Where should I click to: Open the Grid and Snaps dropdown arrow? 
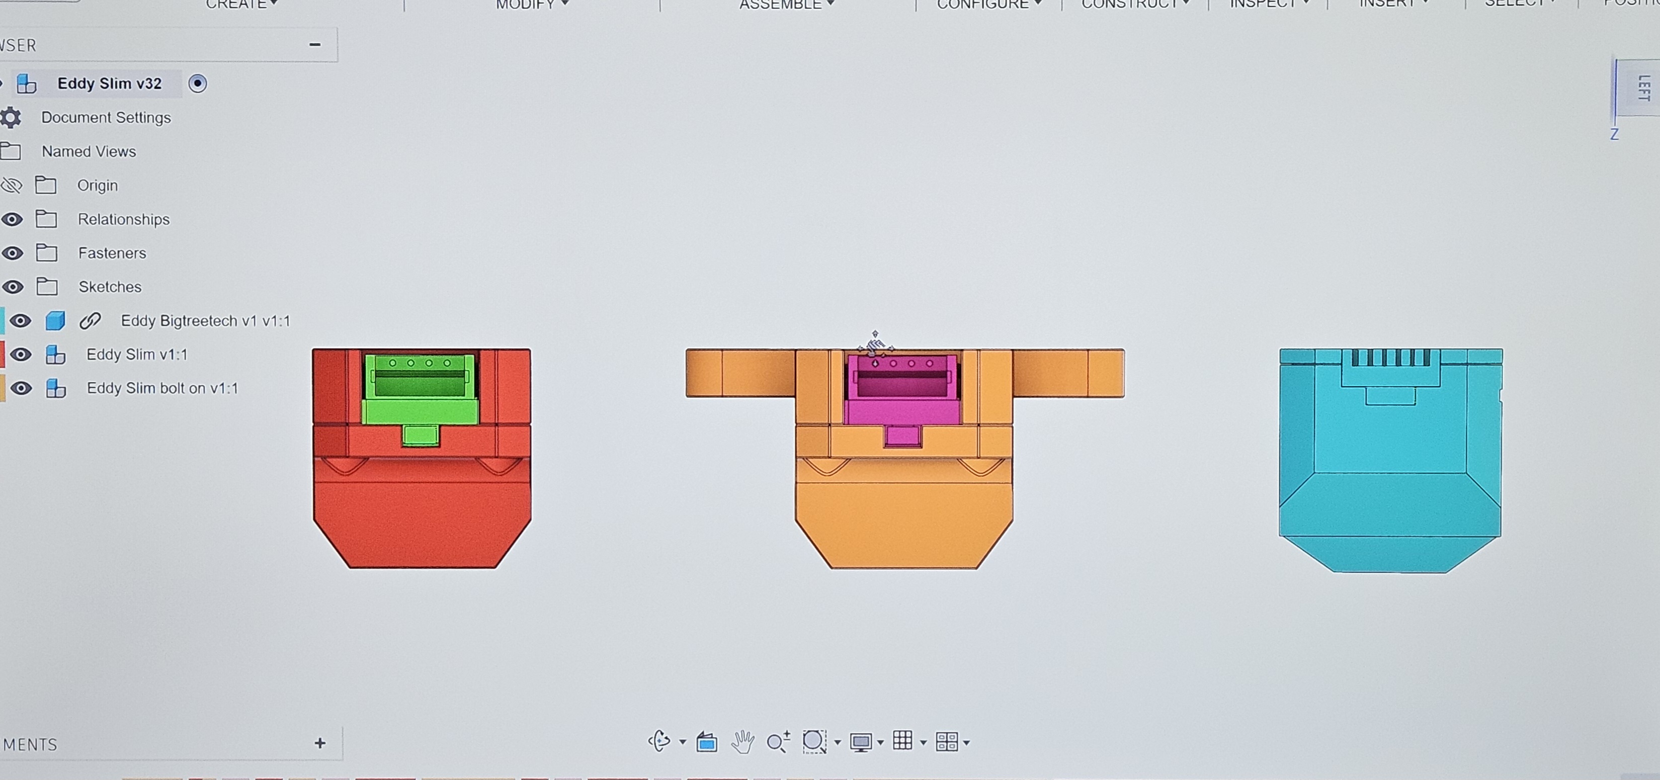(923, 743)
